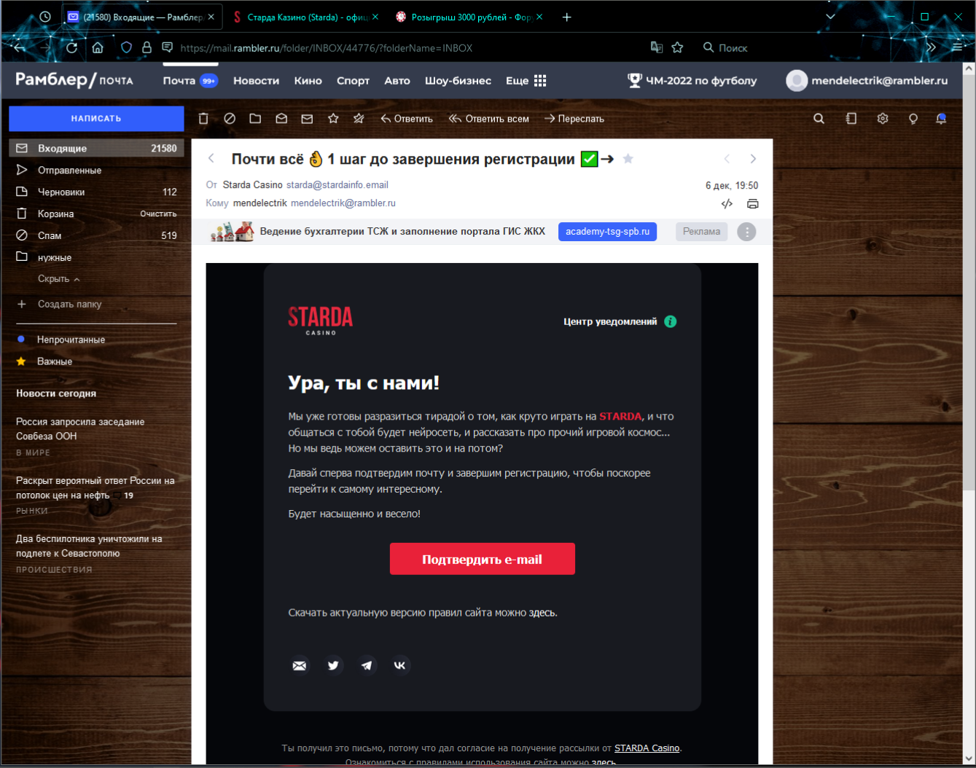Image resolution: width=976 pixels, height=768 pixels.
Task: Open academy-tsg-spb.ru ad link
Action: (x=607, y=232)
